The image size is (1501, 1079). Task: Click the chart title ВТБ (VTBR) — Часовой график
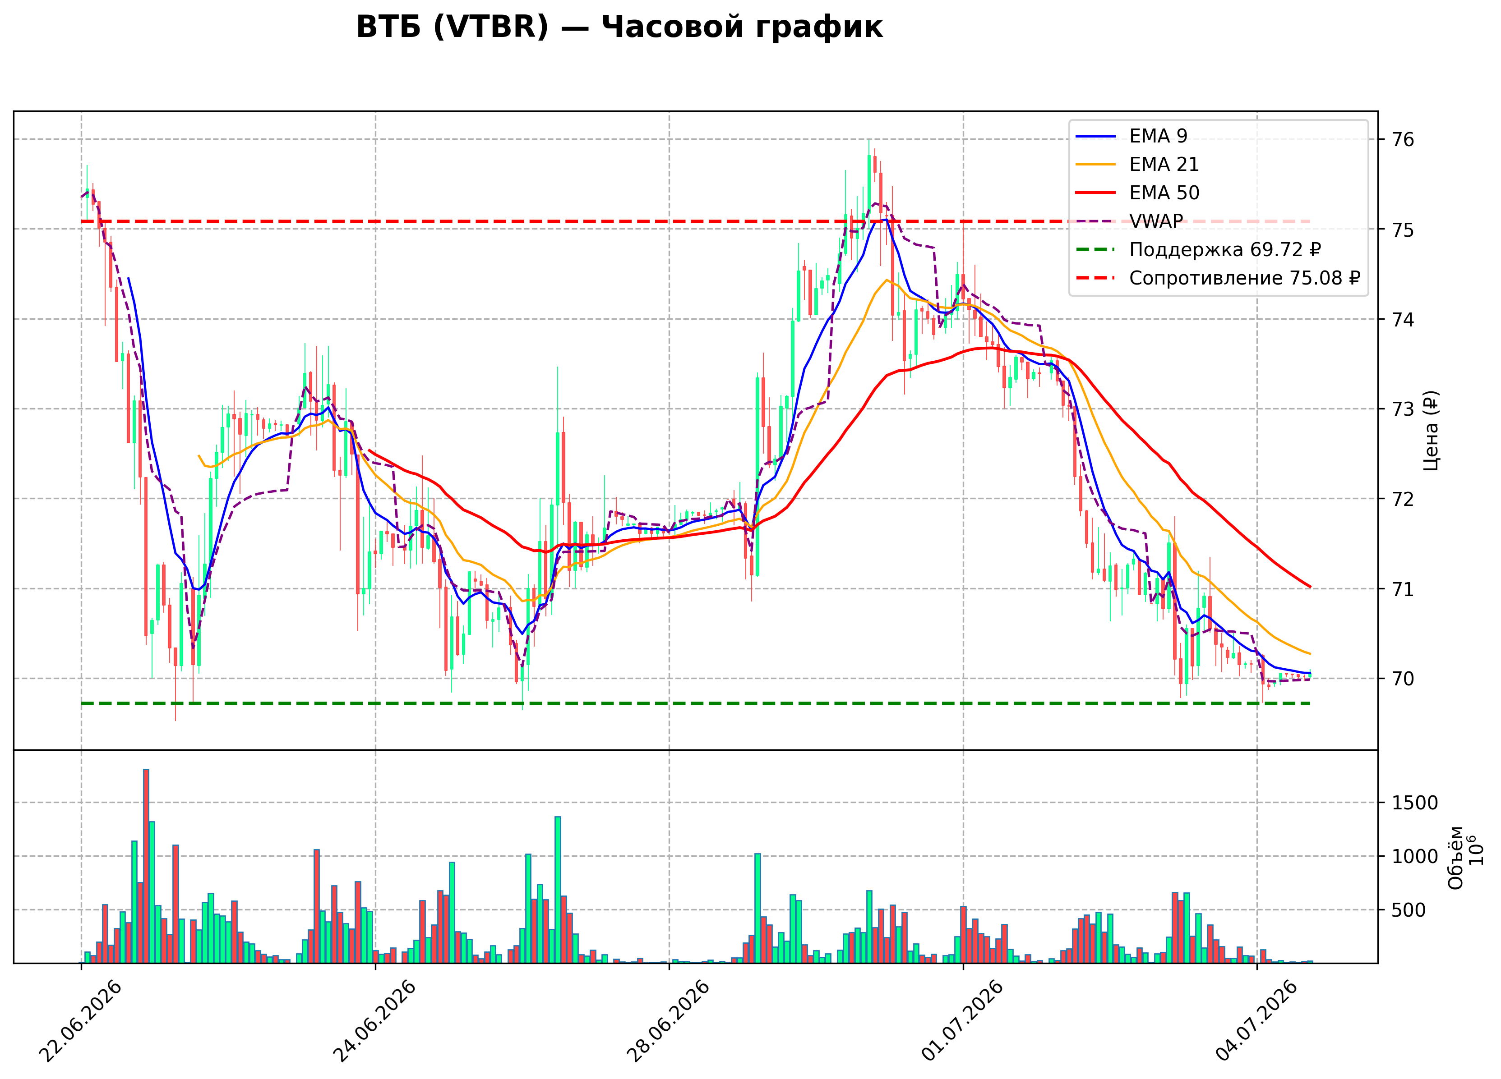click(619, 28)
